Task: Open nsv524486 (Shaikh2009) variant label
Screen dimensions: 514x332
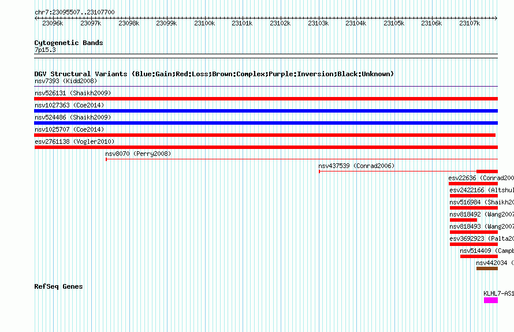Action: pyautogui.click(x=73, y=117)
